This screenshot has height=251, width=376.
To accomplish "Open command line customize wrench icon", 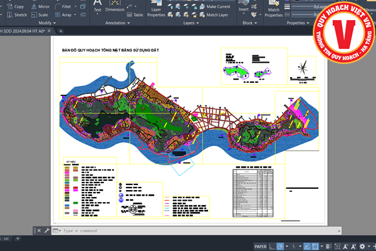I will click(47, 231).
